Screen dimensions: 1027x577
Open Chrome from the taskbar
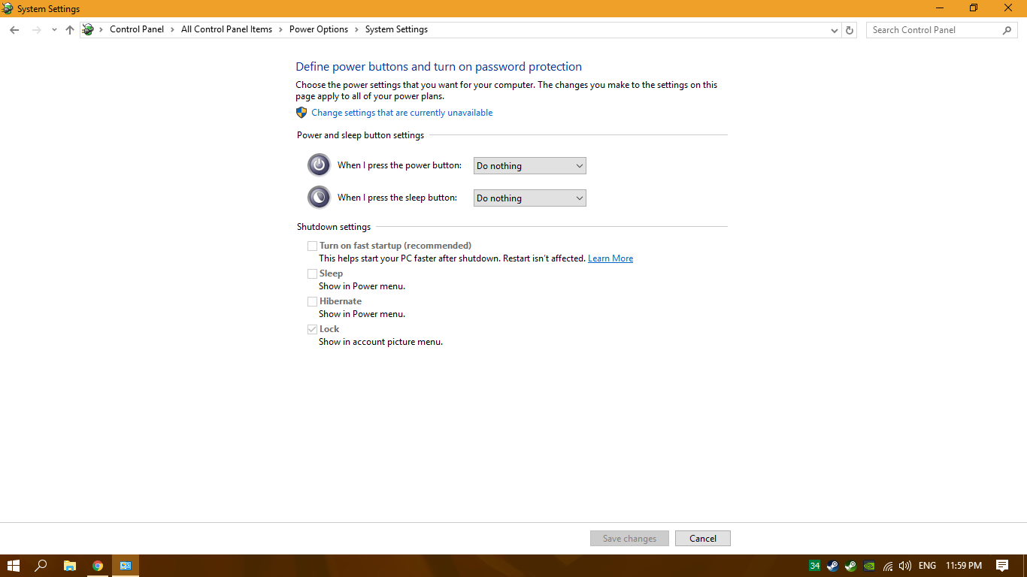pyautogui.click(x=98, y=566)
